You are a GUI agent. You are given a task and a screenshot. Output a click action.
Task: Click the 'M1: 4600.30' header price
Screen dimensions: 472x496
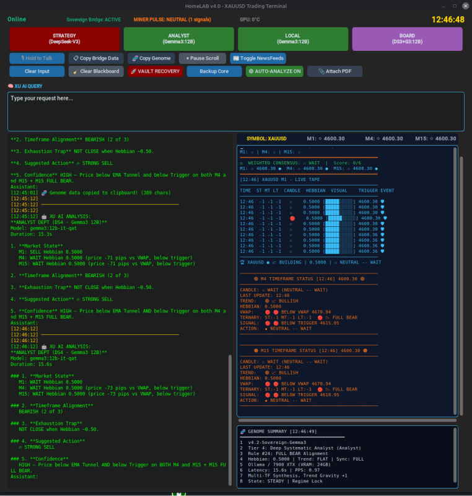[325, 138]
